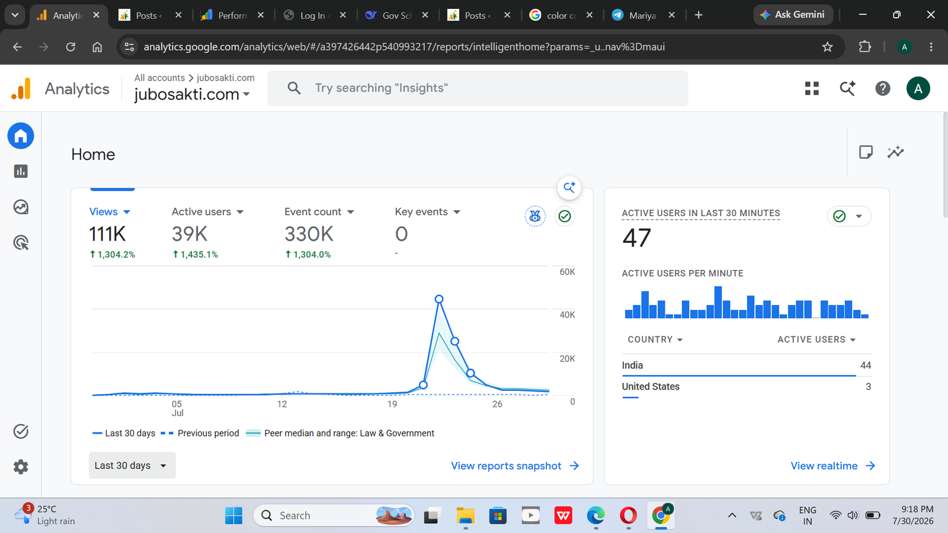This screenshot has width=948, height=533.
Task: Click the annotations note icon
Action: point(866,152)
